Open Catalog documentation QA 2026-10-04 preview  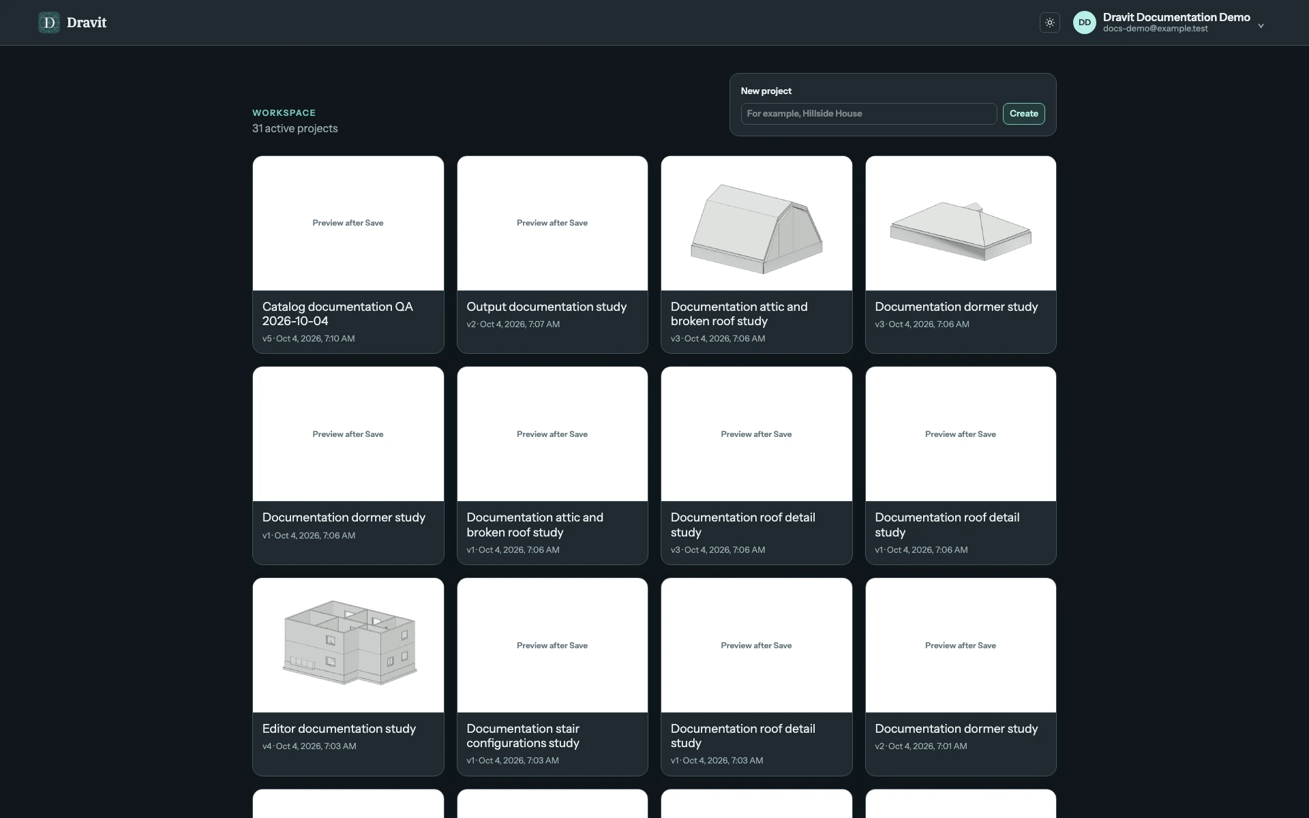(348, 224)
